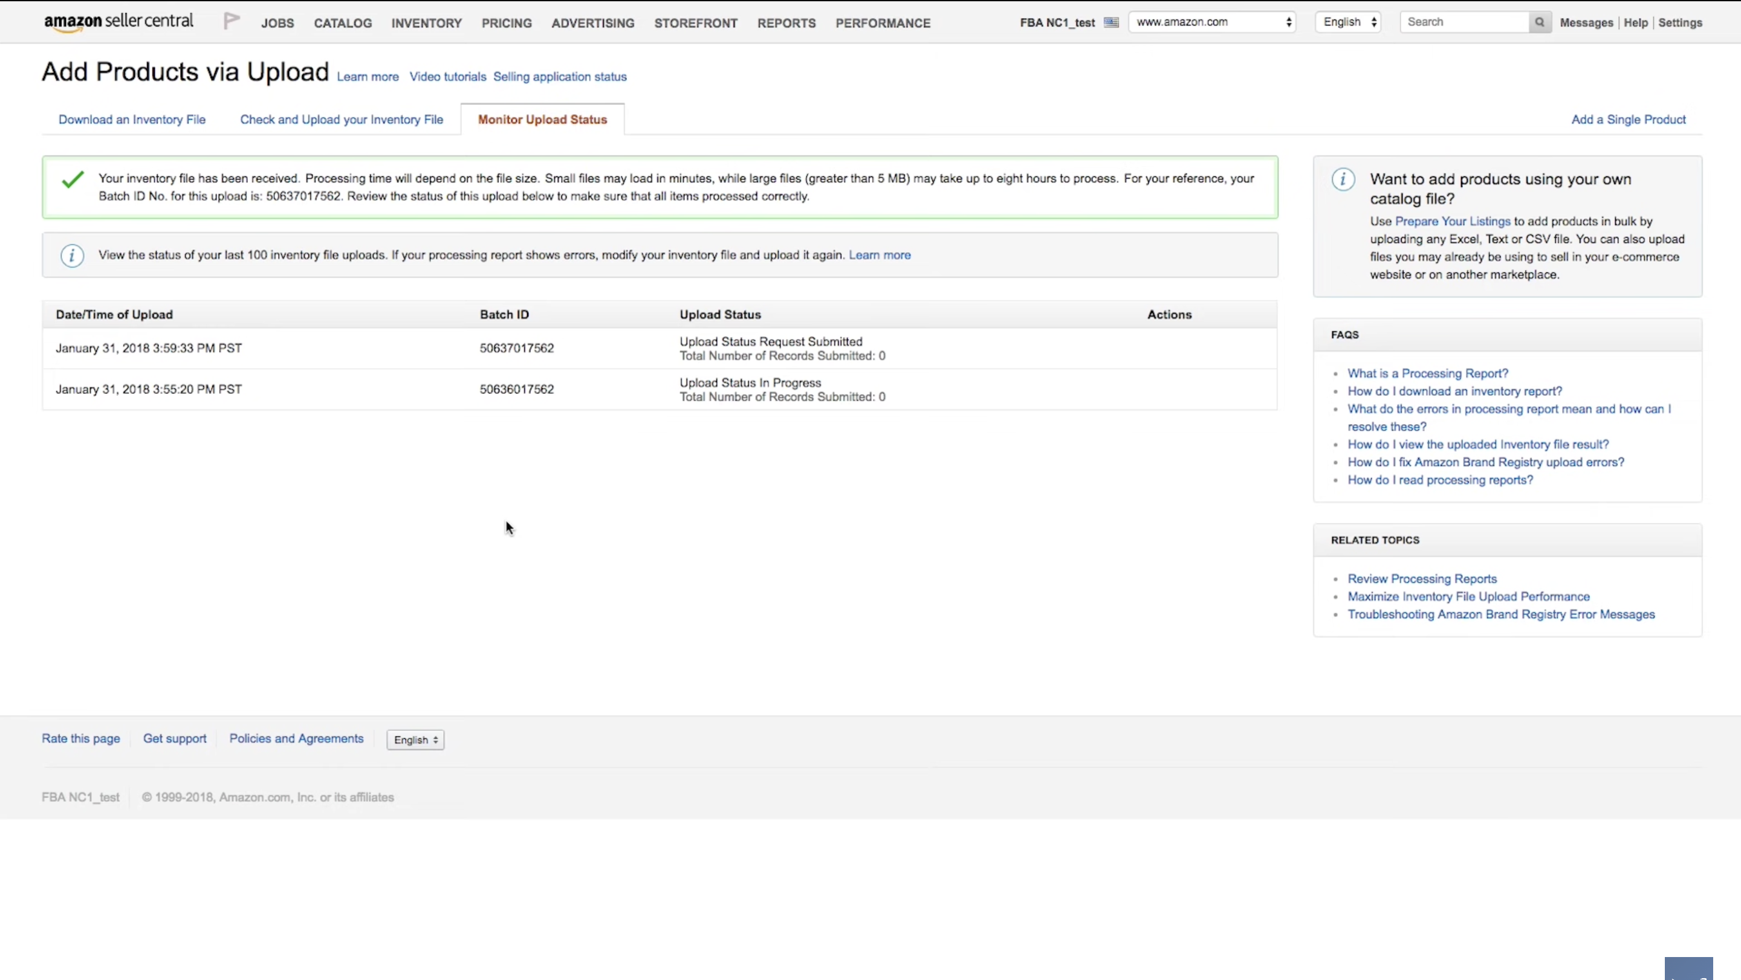Open Policies and Agreements in the footer
The image size is (1741, 980).
pyautogui.click(x=296, y=739)
